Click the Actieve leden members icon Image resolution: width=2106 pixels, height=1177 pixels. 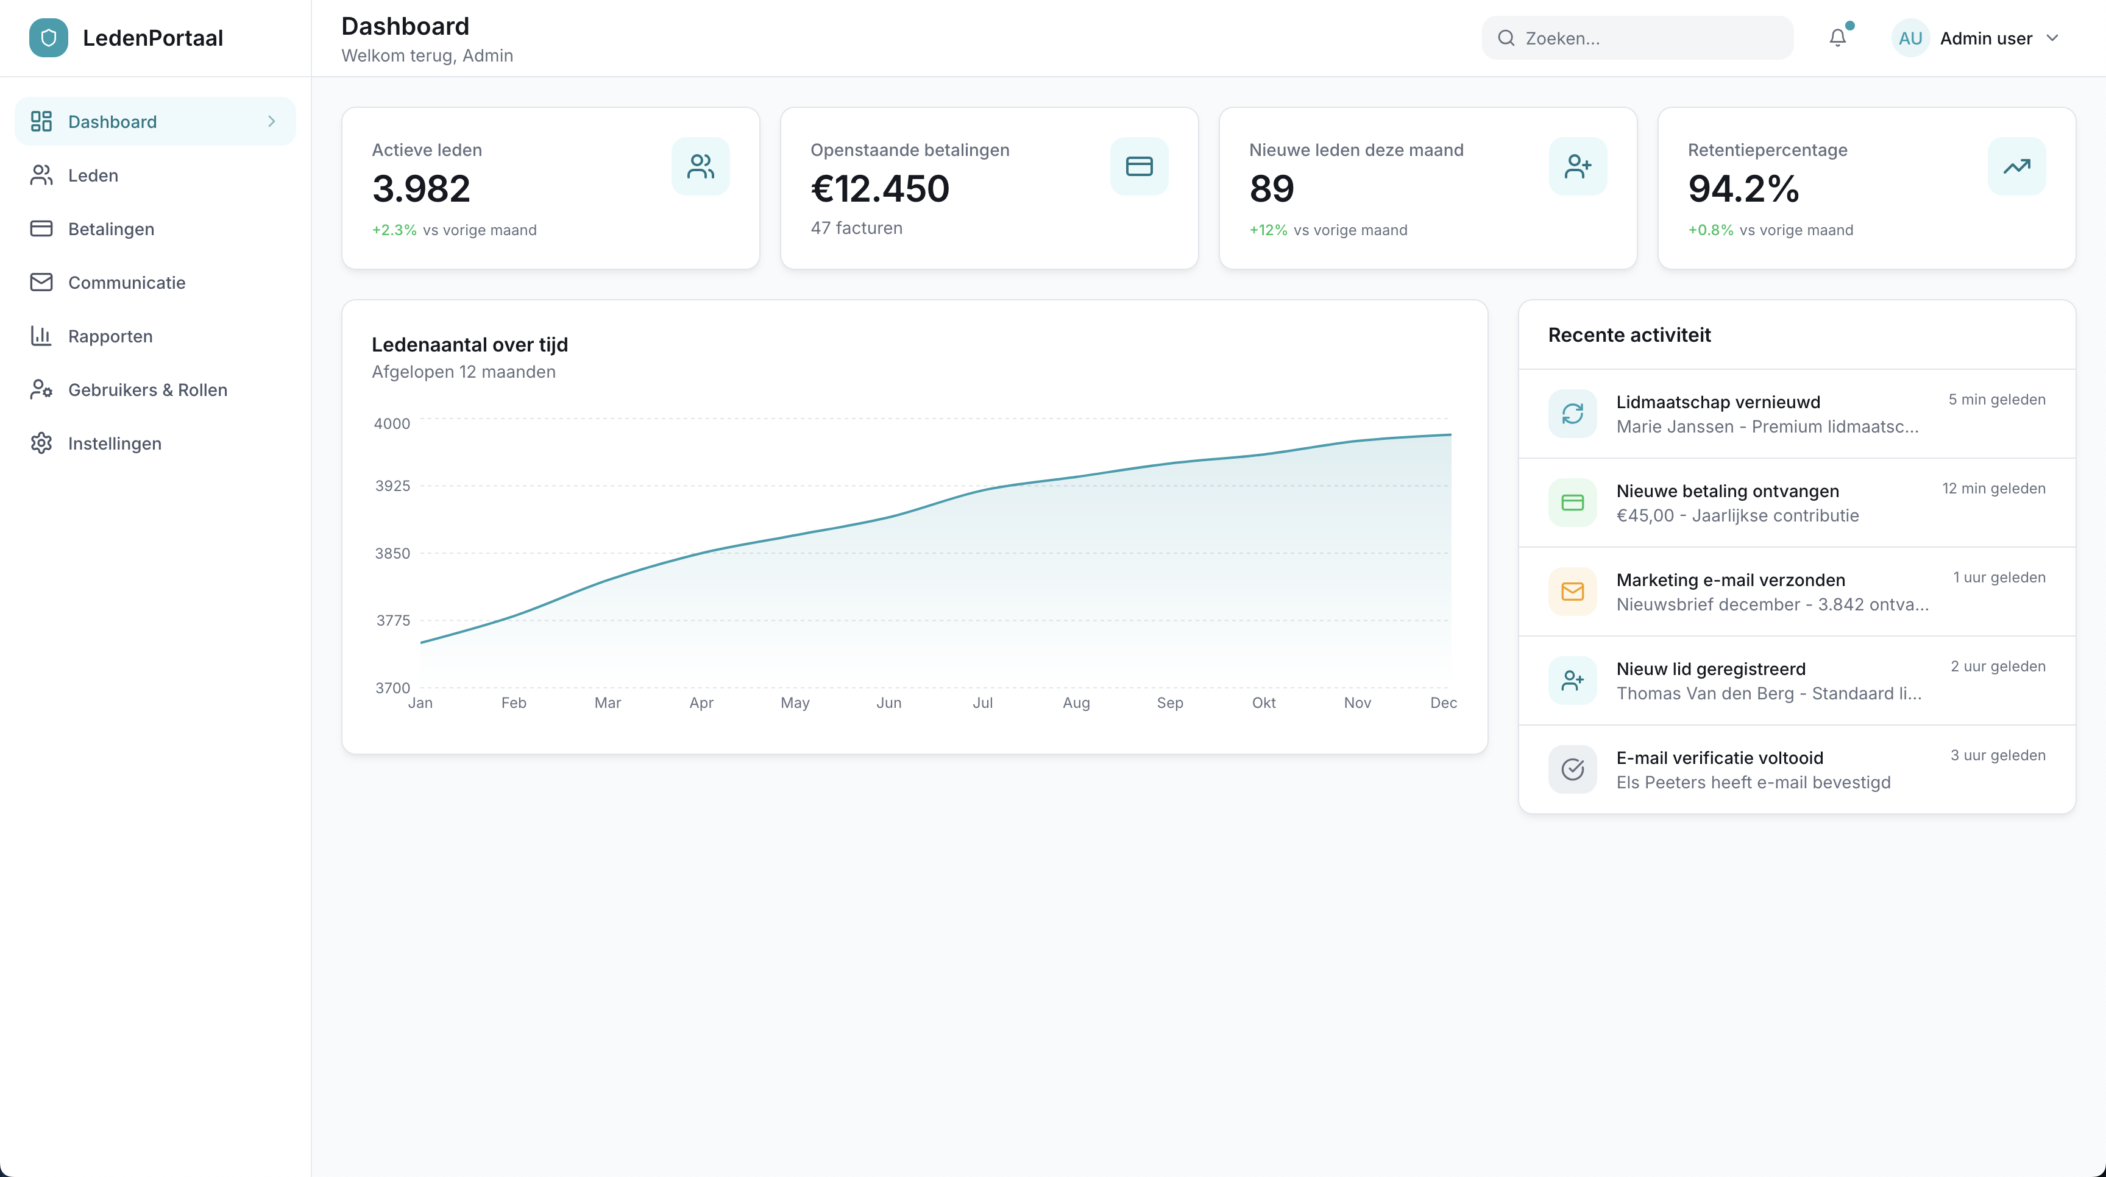pos(701,166)
